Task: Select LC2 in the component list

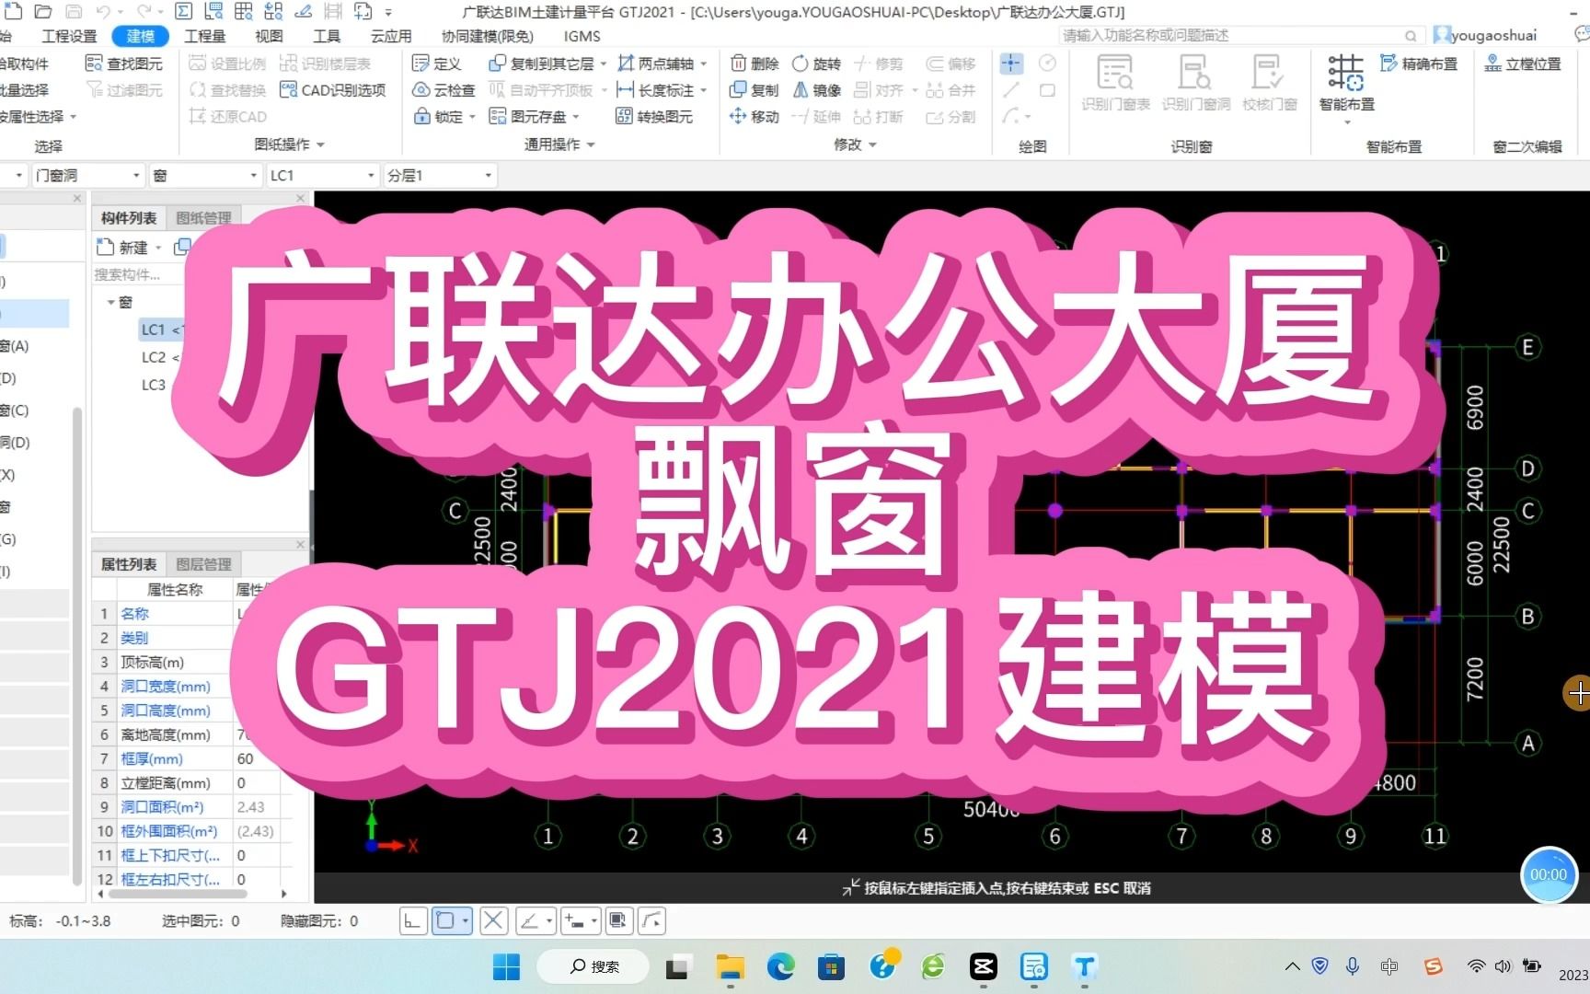Action: (x=154, y=357)
